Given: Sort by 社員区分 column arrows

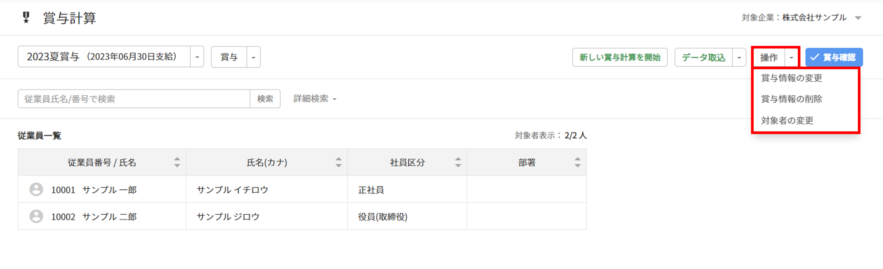Looking at the screenshot, I should pos(458,162).
